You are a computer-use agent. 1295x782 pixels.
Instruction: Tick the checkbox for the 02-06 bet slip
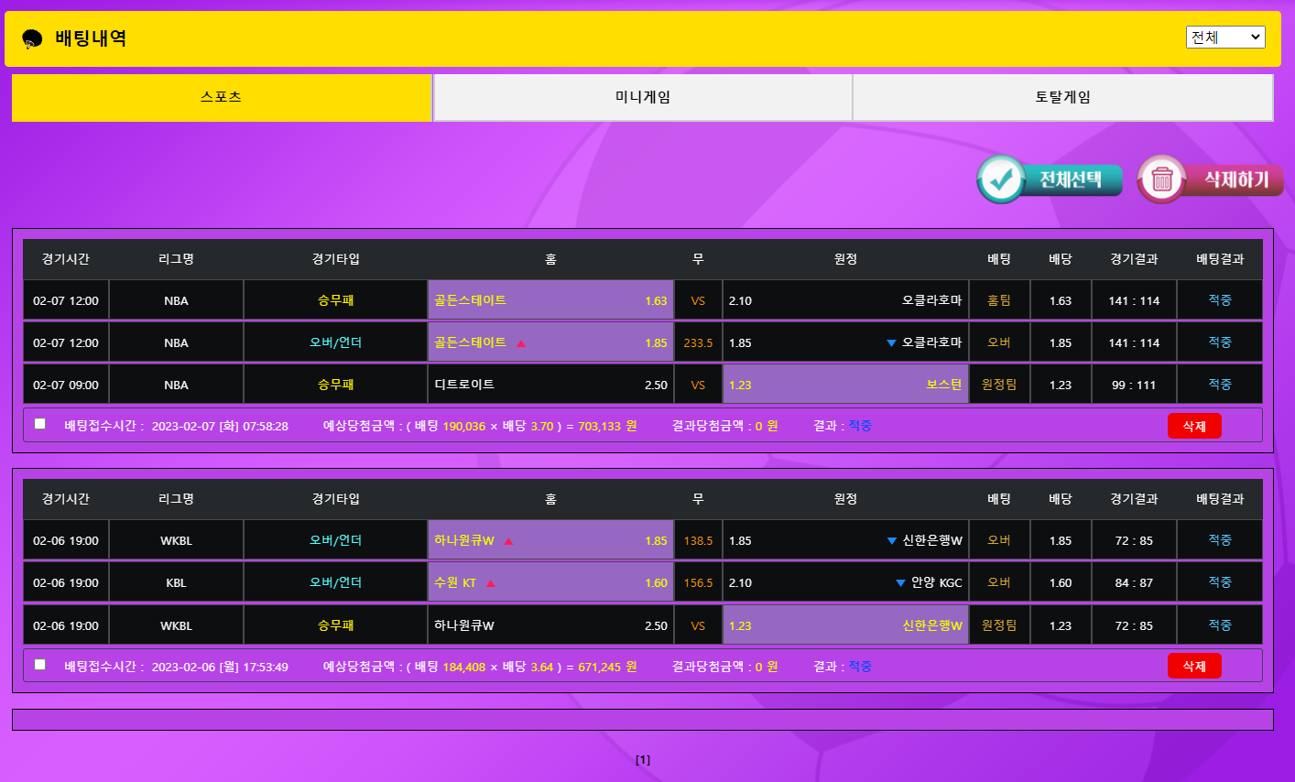click(x=39, y=664)
